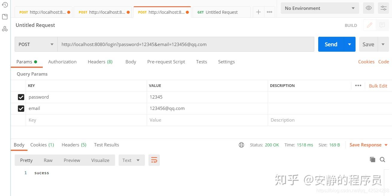Search the response with magnifier icon

tap(382, 160)
